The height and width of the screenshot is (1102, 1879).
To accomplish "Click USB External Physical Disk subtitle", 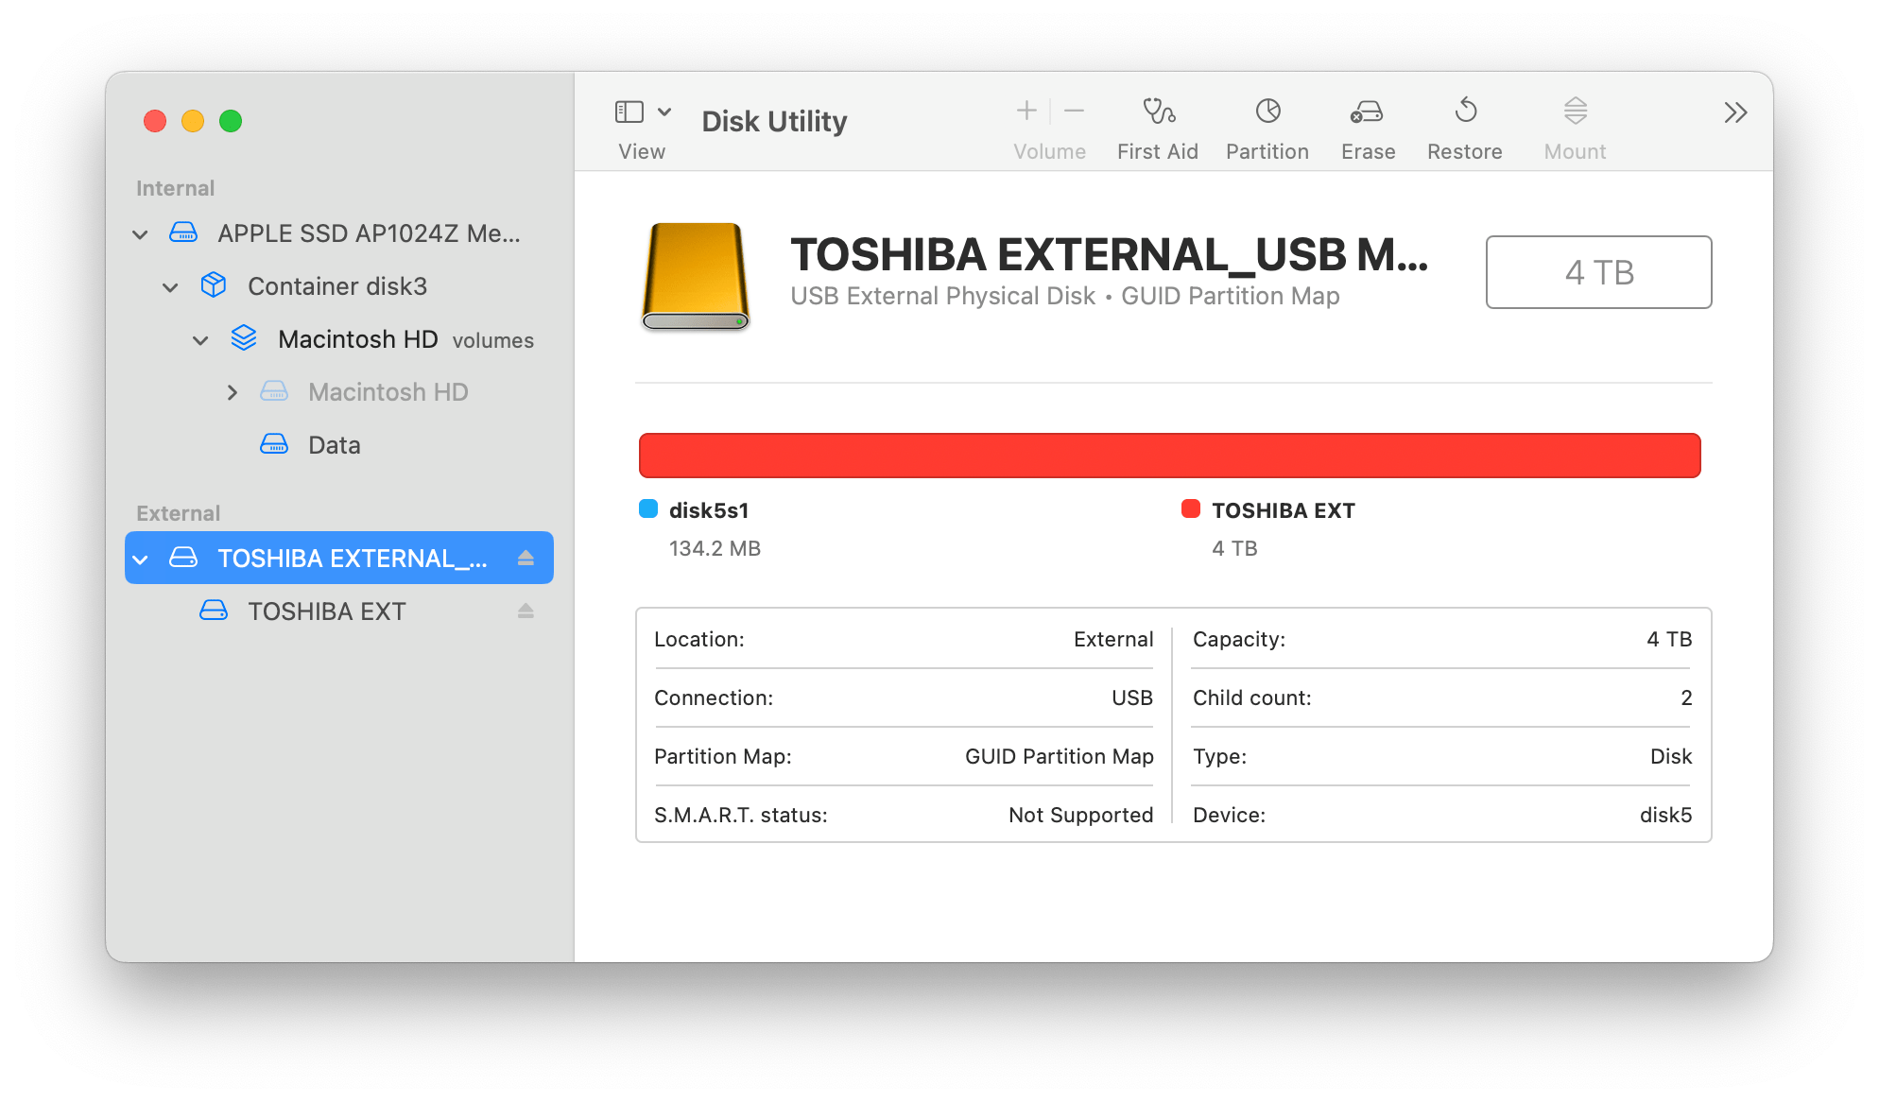I will click(942, 296).
